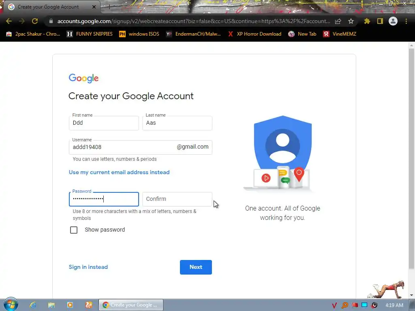Open the Chrome profile avatar
This screenshot has height=311, width=415.
(393, 21)
